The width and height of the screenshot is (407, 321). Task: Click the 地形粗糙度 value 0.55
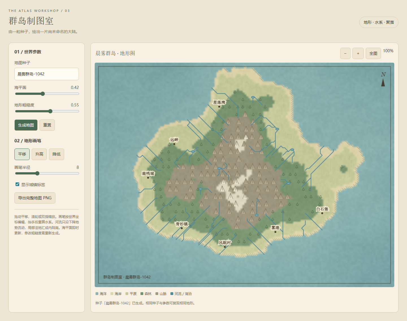(x=75, y=105)
